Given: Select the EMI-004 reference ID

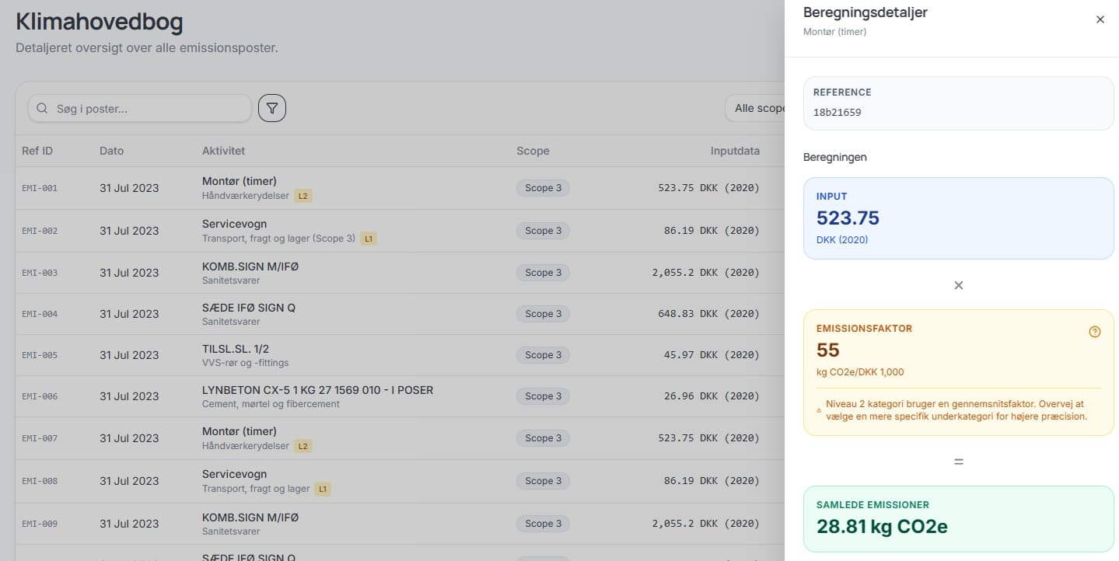Looking at the screenshot, I should tap(40, 314).
